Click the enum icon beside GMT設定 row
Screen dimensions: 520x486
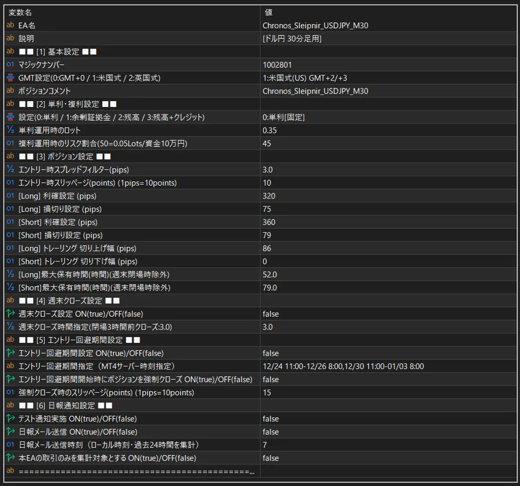click(10, 78)
